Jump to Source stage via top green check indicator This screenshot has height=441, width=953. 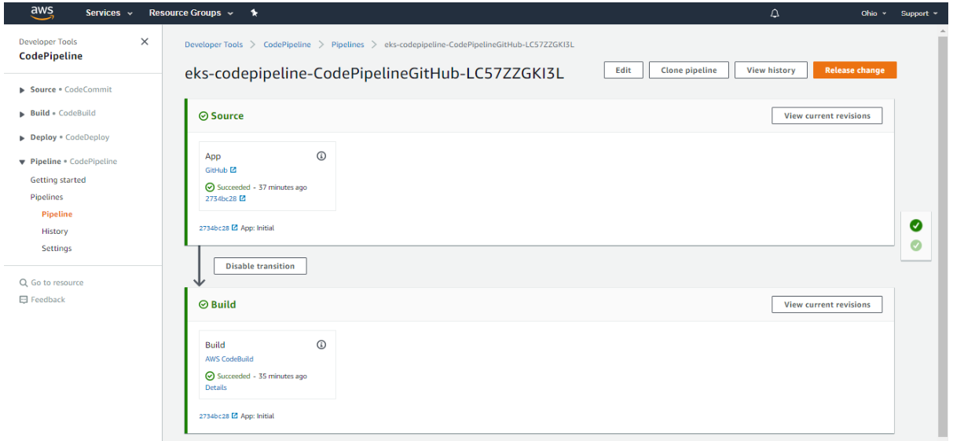[x=915, y=225]
